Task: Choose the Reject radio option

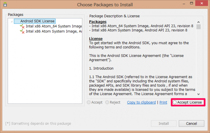Action: [x=107, y=102]
